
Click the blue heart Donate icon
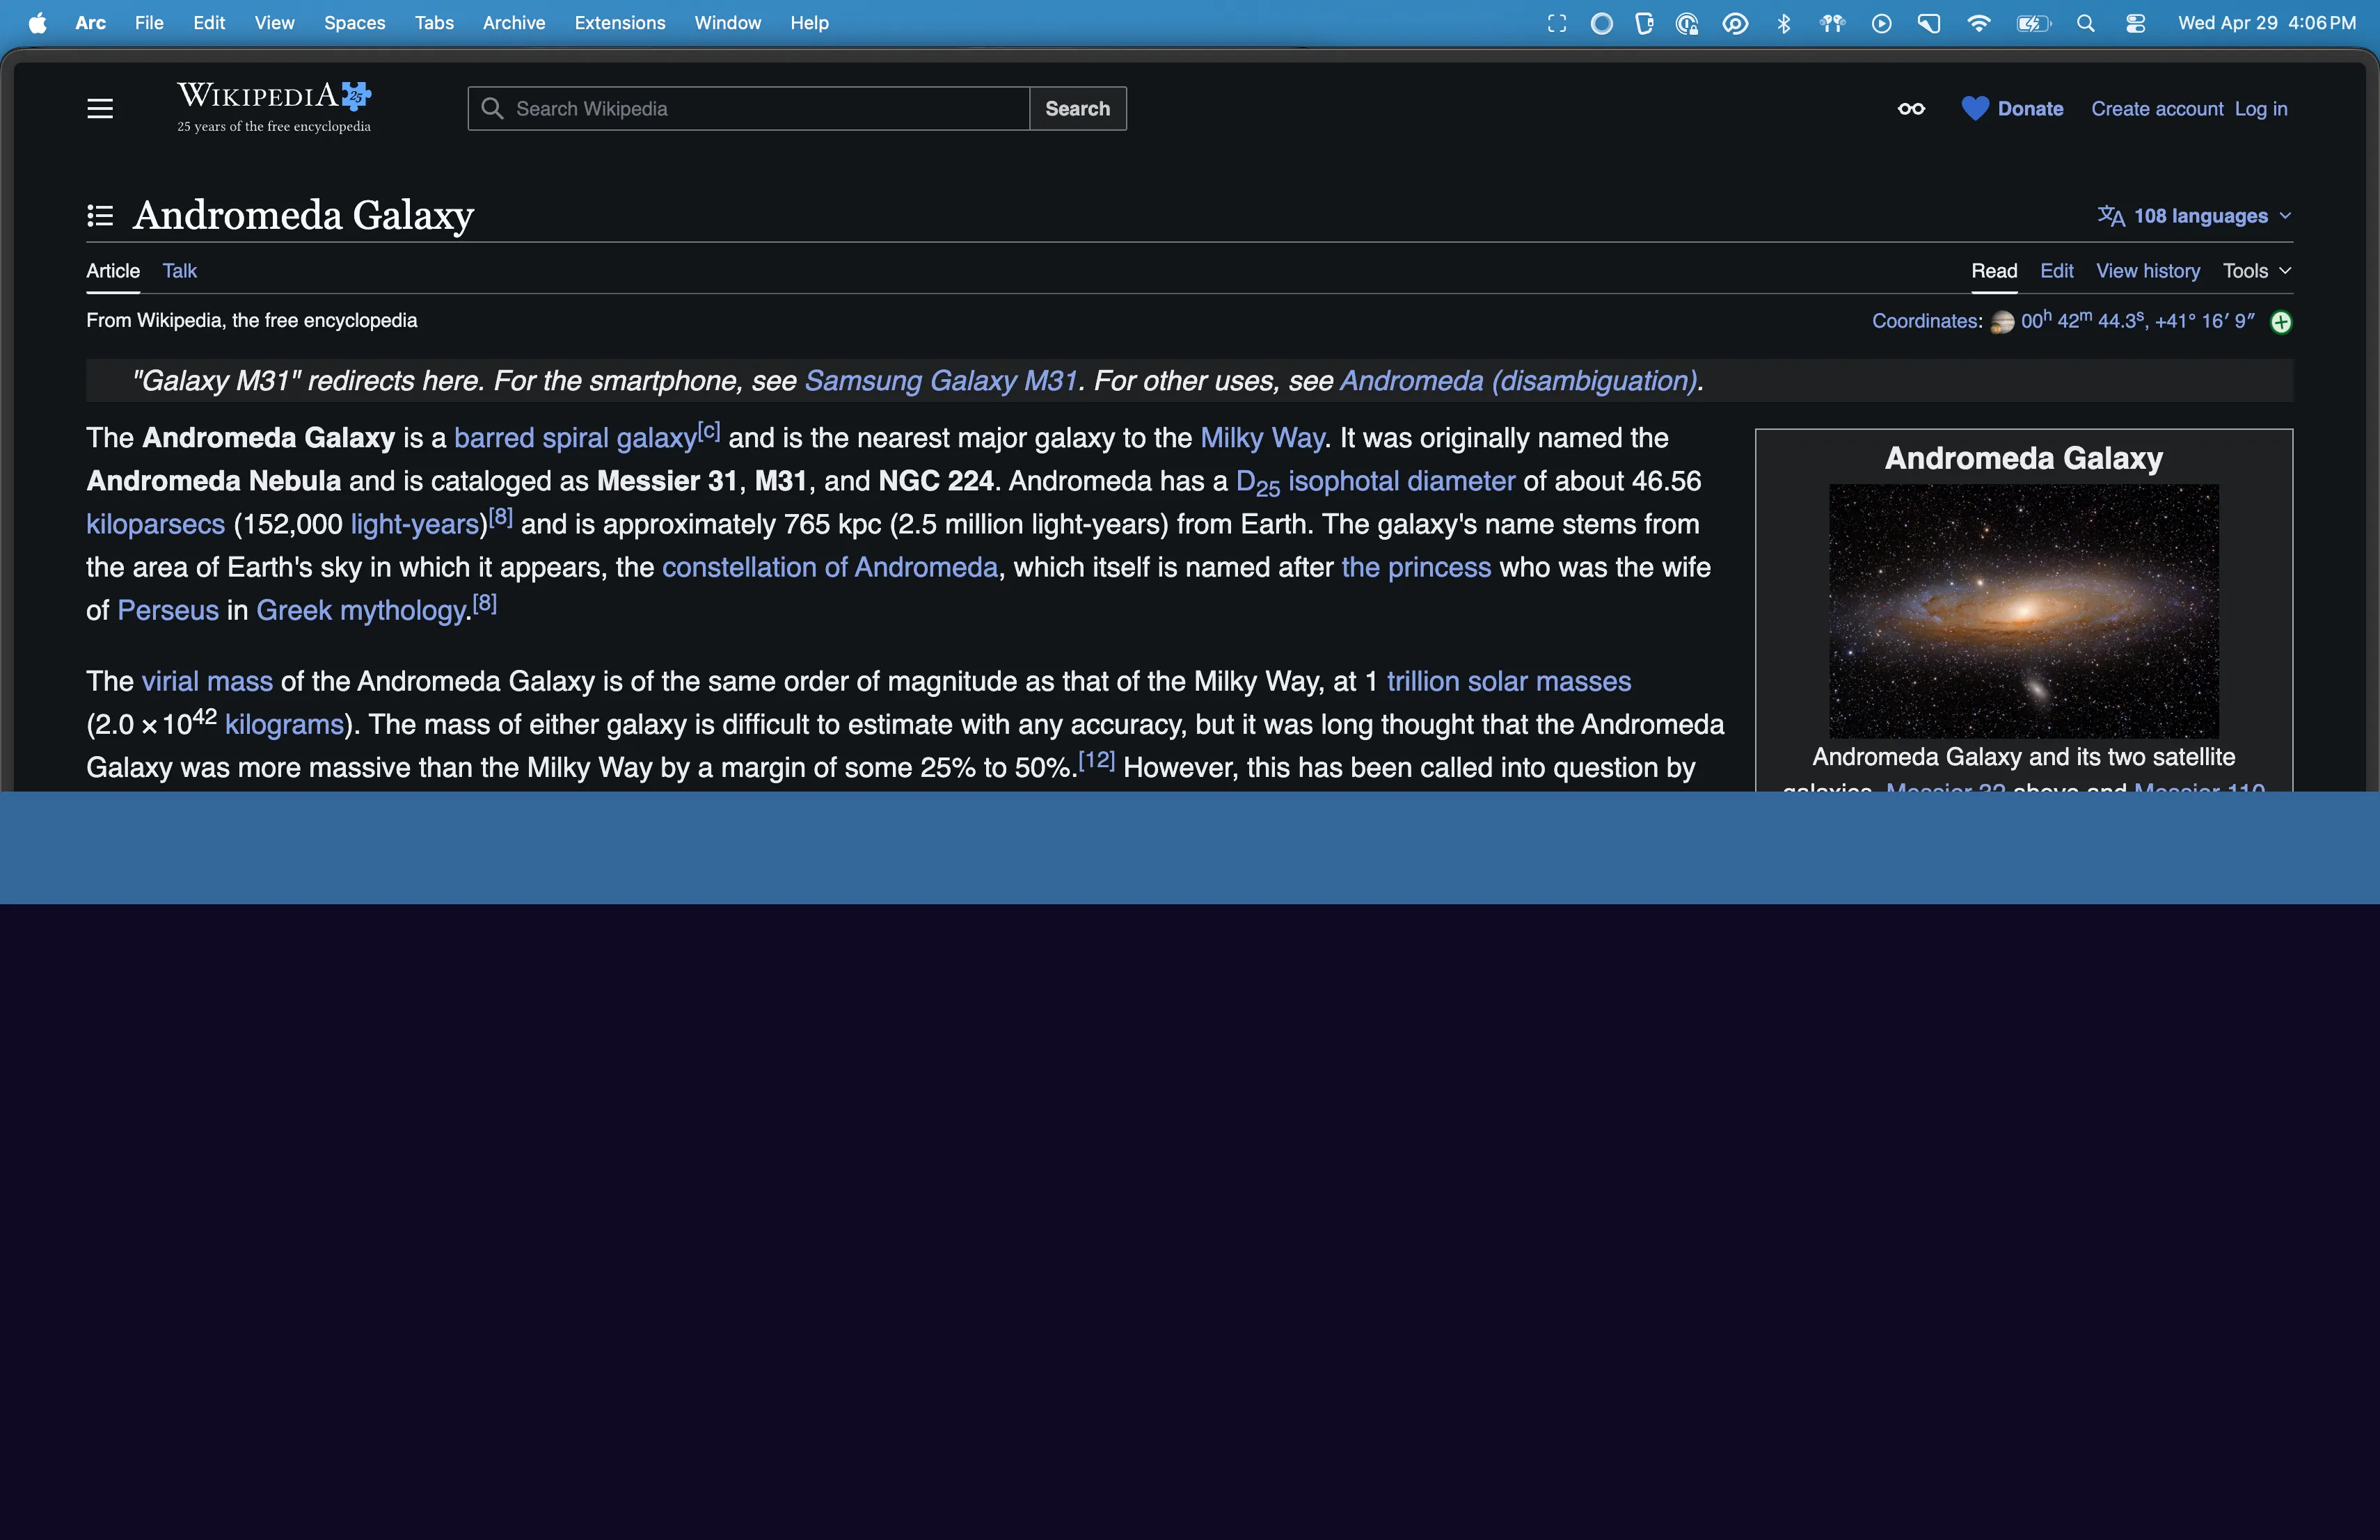click(x=1974, y=108)
